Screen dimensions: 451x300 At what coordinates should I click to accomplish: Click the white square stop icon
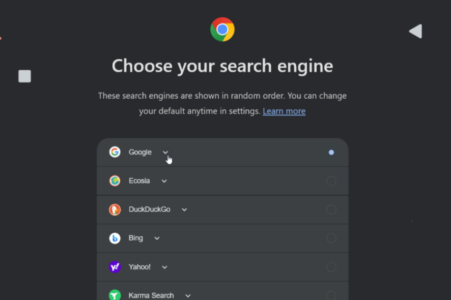(25, 76)
